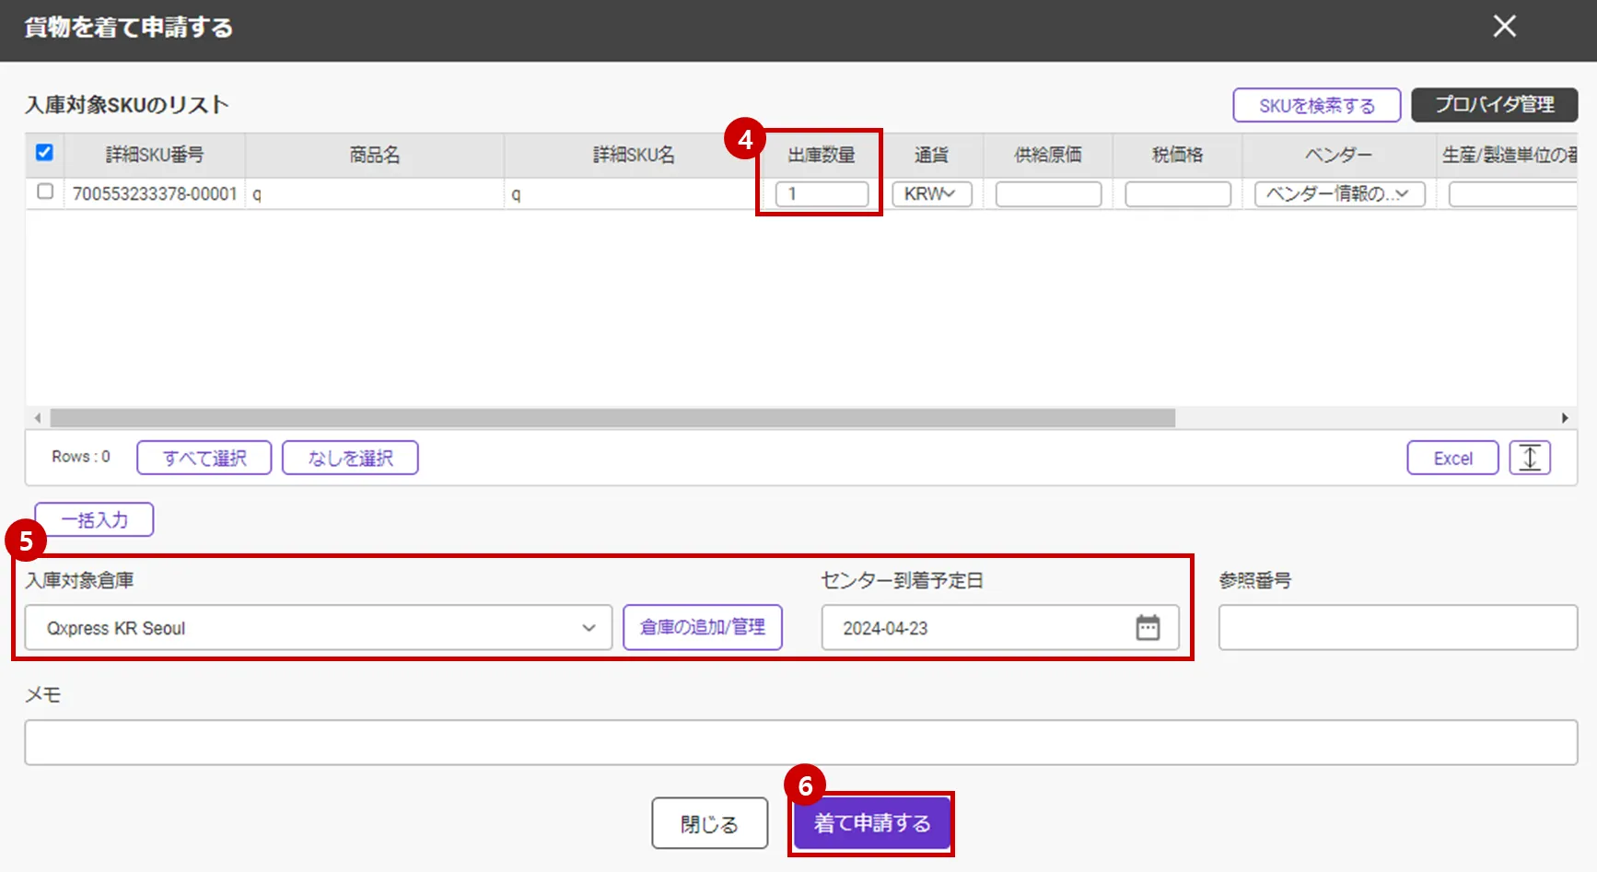The height and width of the screenshot is (872, 1597).
Task: Click the 通貨 column header
Action: click(932, 155)
